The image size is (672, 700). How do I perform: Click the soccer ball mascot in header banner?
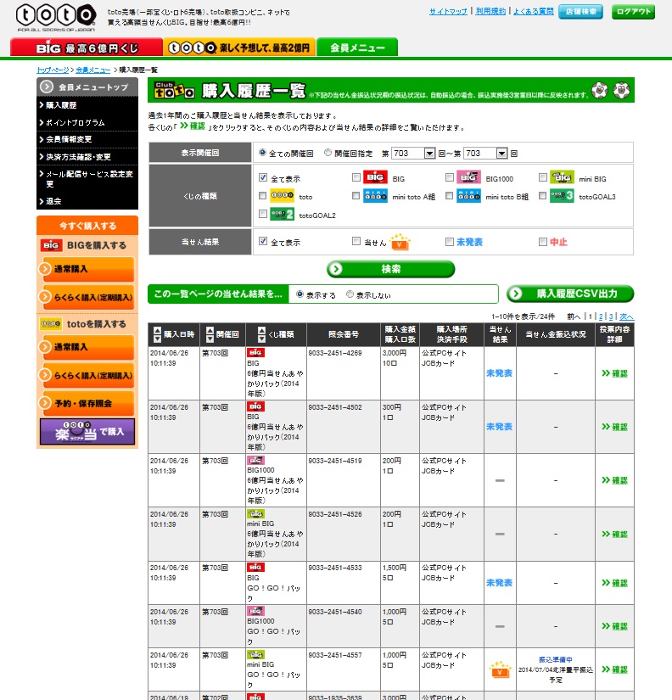point(599,91)
